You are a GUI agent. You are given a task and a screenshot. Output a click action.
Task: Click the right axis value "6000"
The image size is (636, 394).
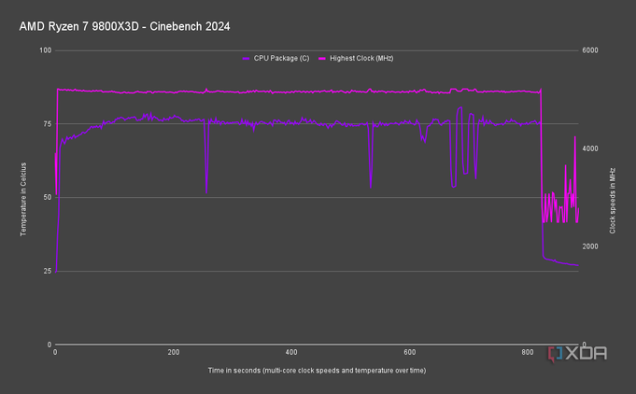(x=590, y=50)
